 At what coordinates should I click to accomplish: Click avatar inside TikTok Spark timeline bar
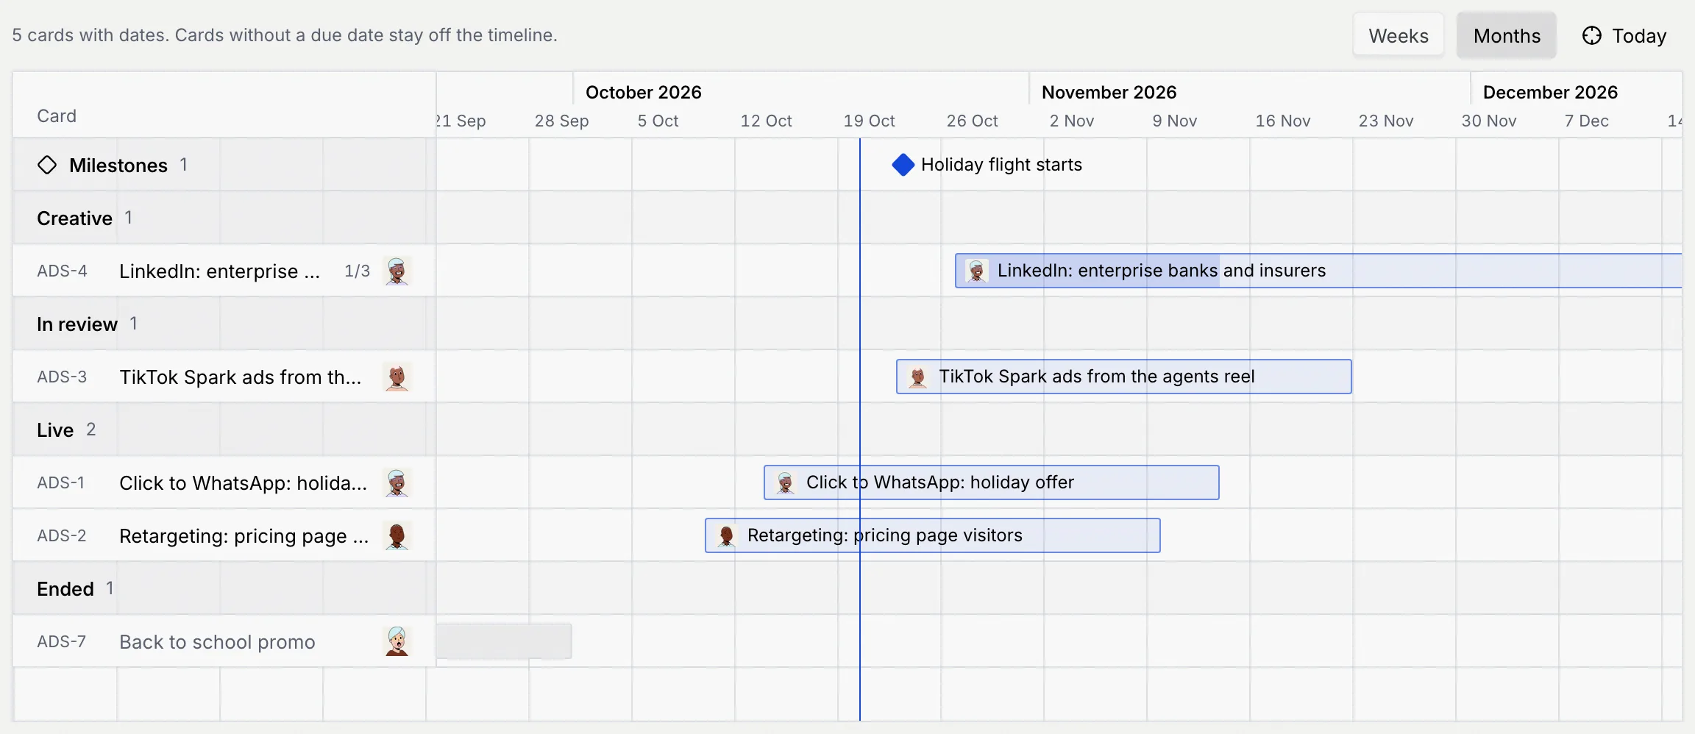(x=918, y=377)
